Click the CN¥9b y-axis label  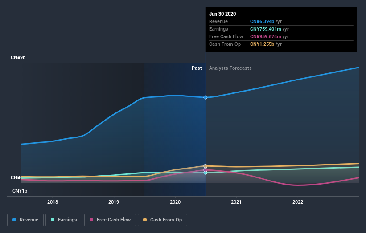click(x=18, y=57)
